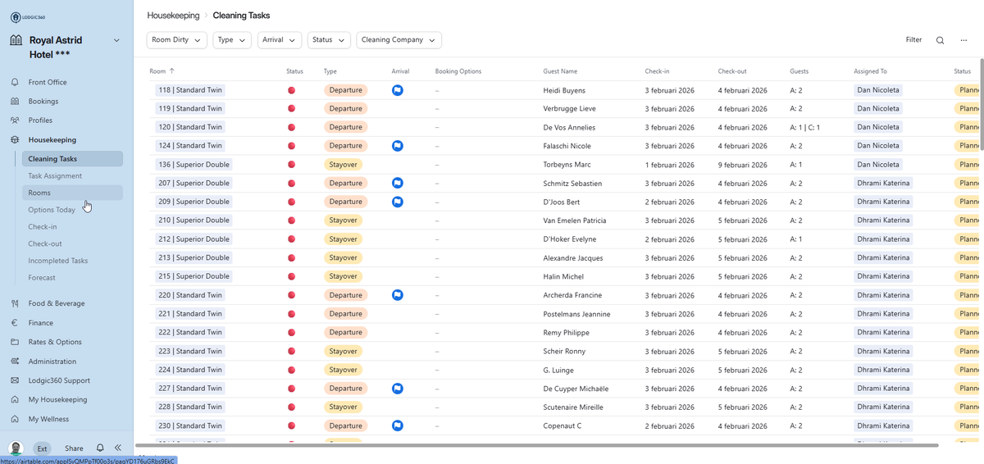This screenshot has width=984, height=464.
Task: Click arrival flag icon for Archerda Francine
Action: click(398, 295)
